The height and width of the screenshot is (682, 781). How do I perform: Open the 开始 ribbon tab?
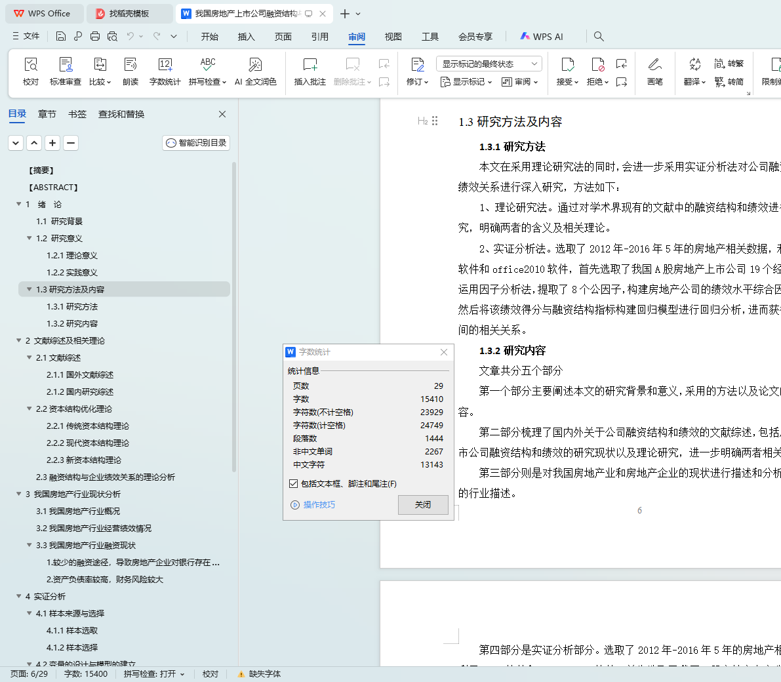coord(210,36)
